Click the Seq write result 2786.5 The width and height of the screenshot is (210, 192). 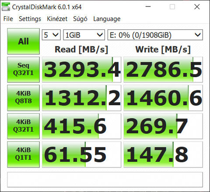(x=163, y=69)
